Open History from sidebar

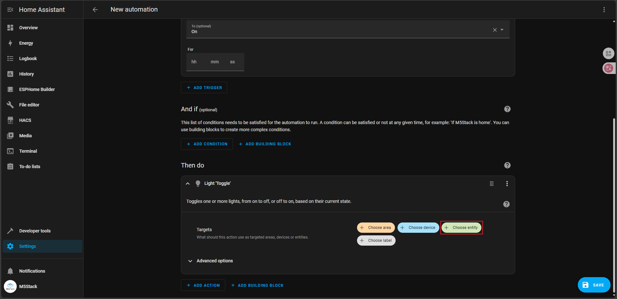(x=42, y=74)
